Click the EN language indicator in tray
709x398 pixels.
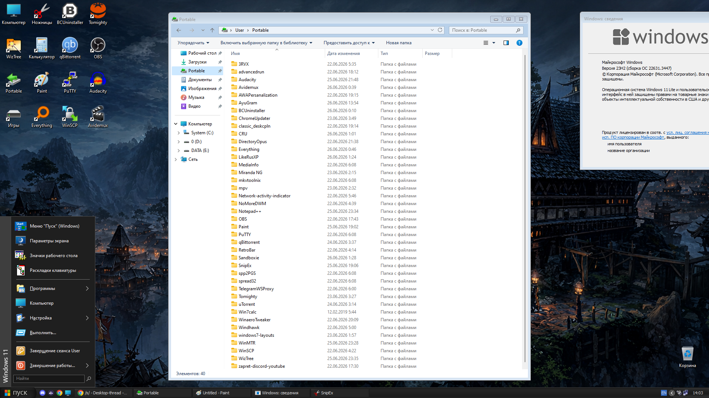pos(664,393)
